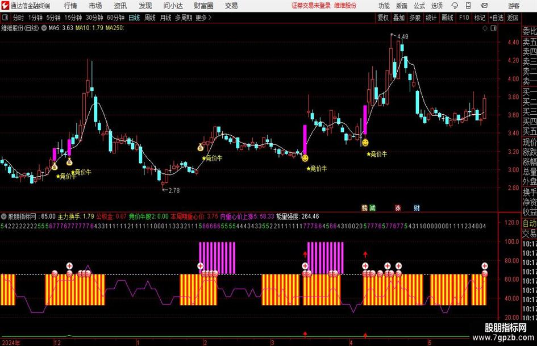Select the 日线 daily period tab
537x346 pixels.
134,18
